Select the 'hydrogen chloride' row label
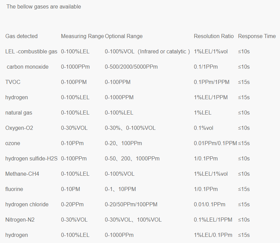 27,204
